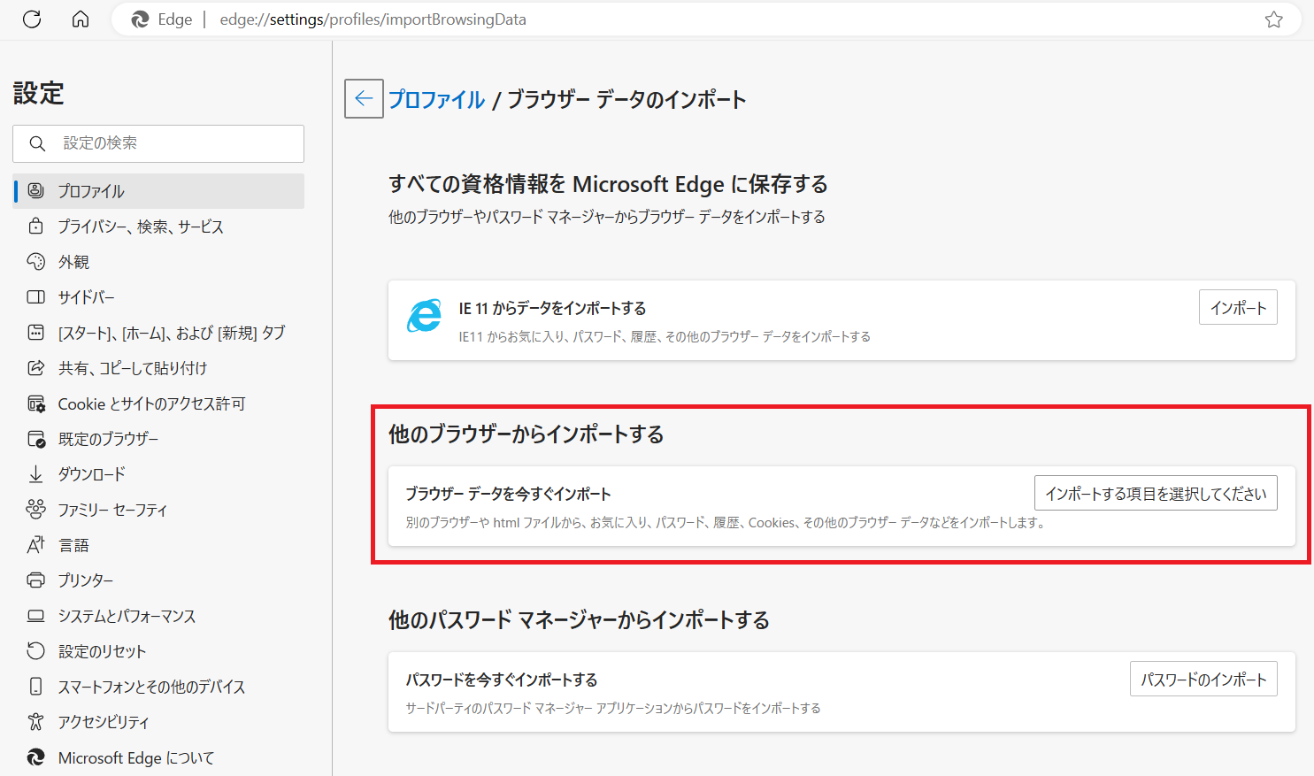Click すべての資格情報を Microsoft Edge に保存する heading

[x=608, y=184]
